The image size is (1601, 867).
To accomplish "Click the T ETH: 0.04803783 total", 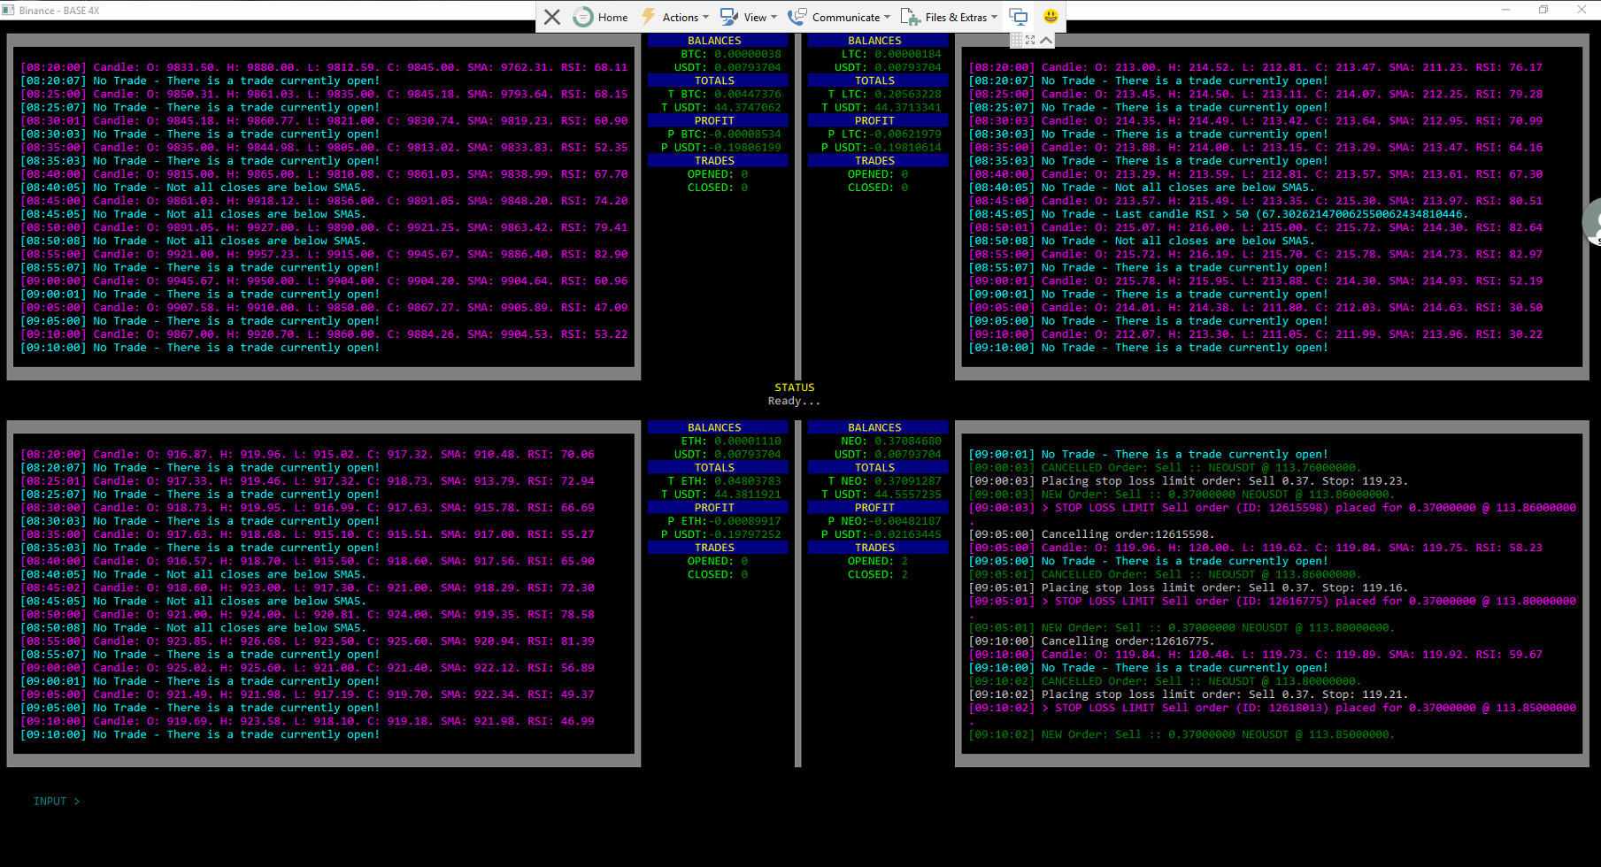I will (724, 481).
